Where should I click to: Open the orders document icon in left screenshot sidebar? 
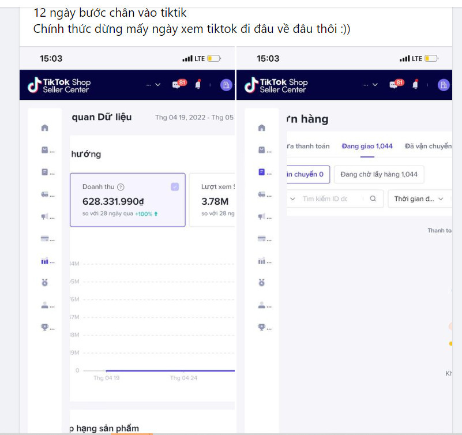point(44,172)
